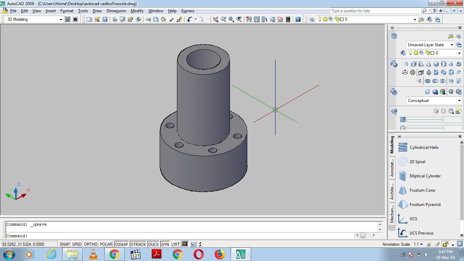This screenshot has height=261, width=464.
Task: Click the Save icon in the toolbar
Action: click(105, 19)
